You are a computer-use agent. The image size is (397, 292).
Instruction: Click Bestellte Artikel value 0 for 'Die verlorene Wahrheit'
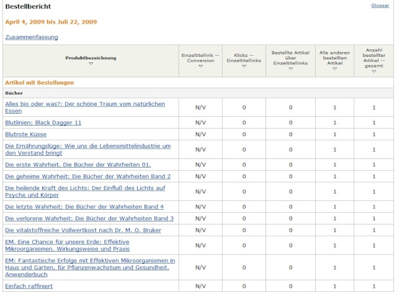coord(291,218)
